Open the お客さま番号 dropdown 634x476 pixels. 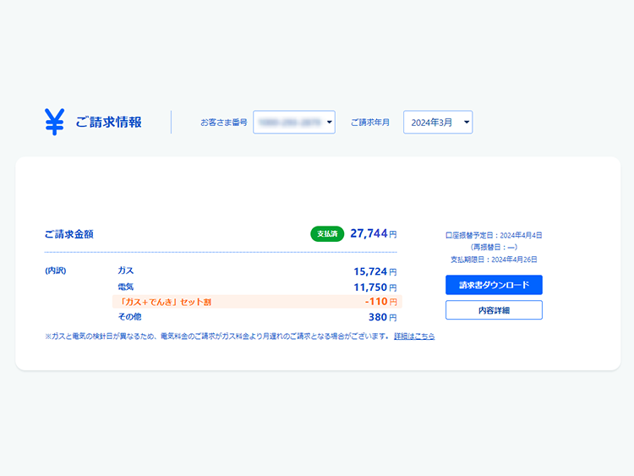(x=294, y=123)
